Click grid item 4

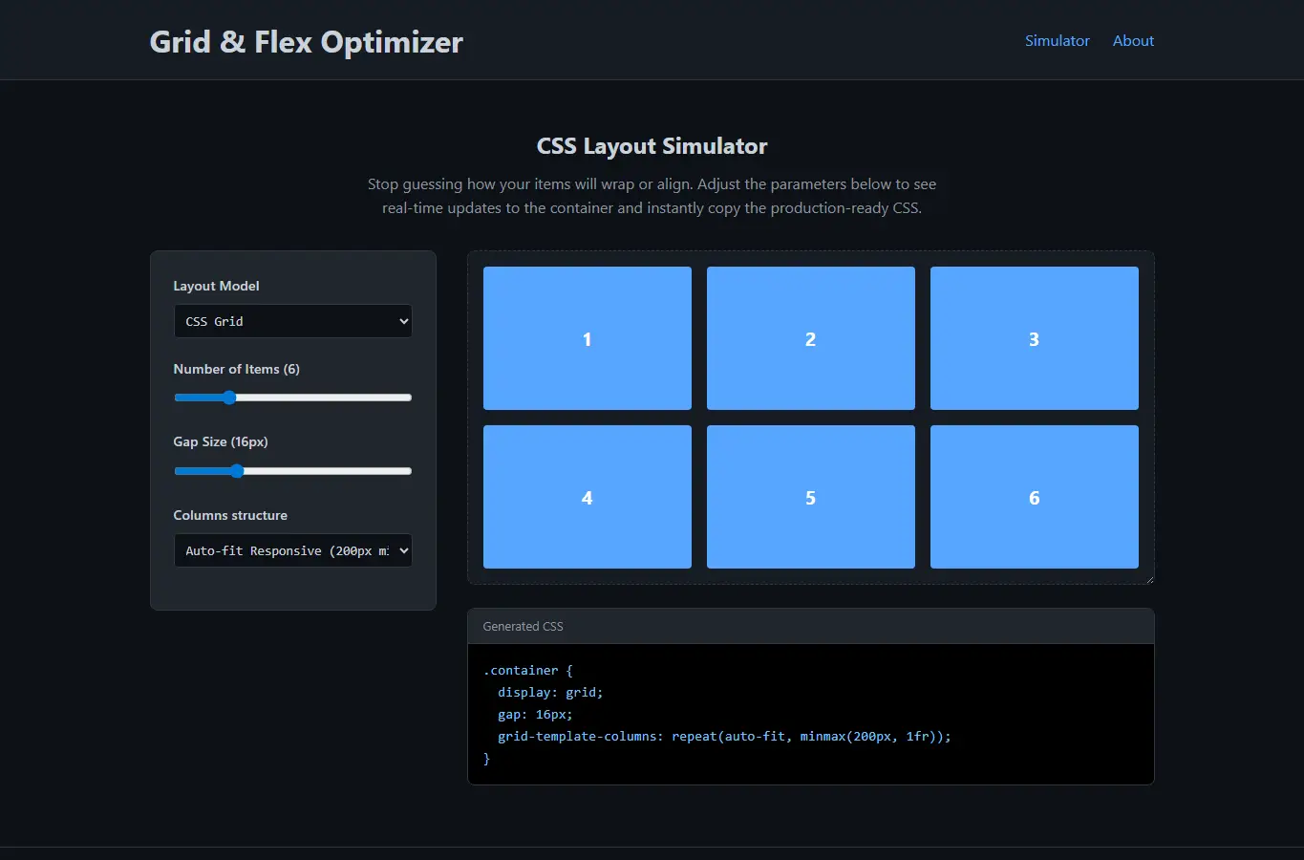588,497
